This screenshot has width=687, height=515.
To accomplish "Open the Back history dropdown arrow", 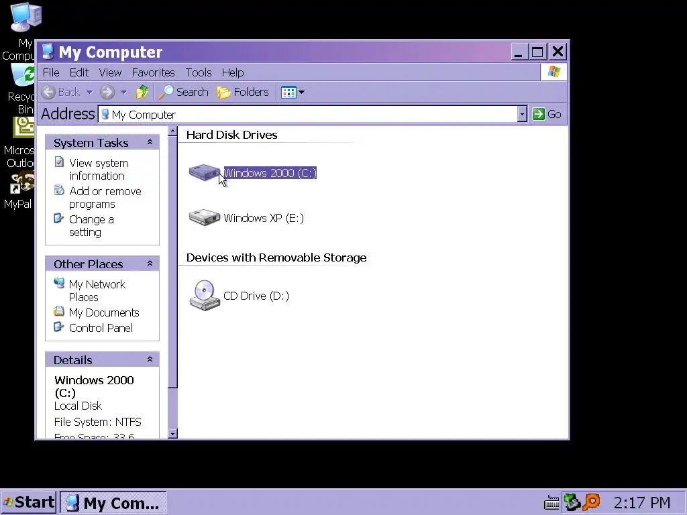I will (89, 93).
